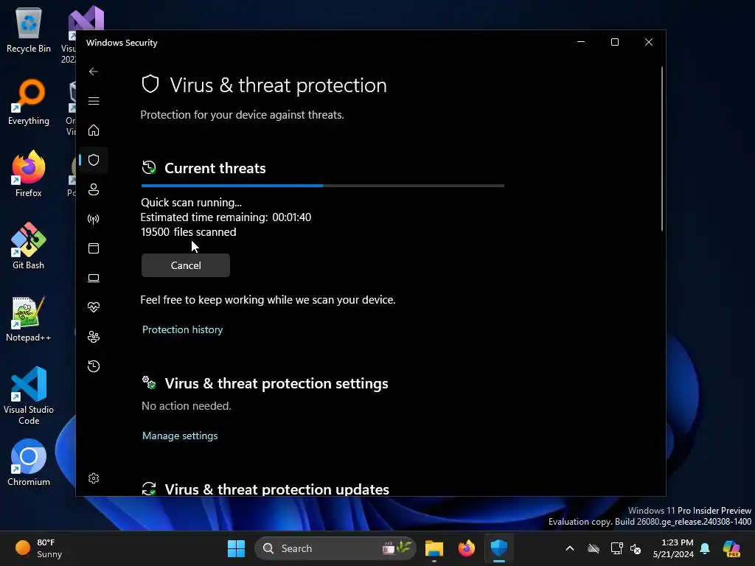This screenshot has width=755, height=566.
Task: Minimize the Windows Security window
Action: (x=581, y=42)
